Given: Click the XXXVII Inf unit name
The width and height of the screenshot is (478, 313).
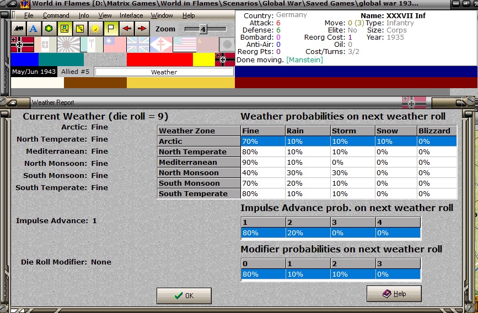Looking at the screenshot, I should pyautogui.click(x=406, y=15).
